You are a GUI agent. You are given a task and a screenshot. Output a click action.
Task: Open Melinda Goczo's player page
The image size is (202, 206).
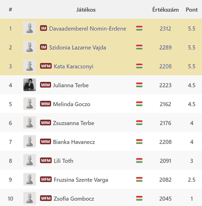click(x=71, y=104)
